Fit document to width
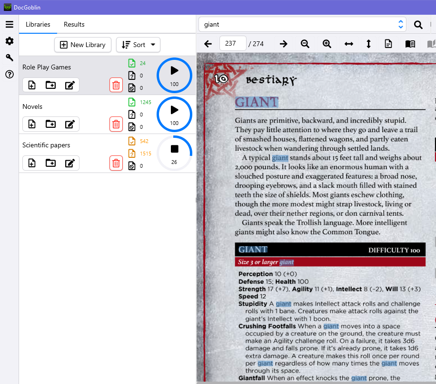 [x=349, y=44]
